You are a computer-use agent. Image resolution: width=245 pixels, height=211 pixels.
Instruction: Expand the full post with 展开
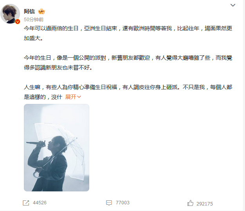point(71,97)
